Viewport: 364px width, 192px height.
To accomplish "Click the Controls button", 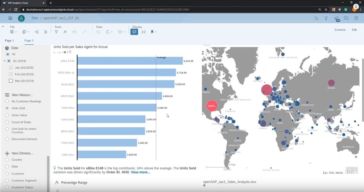I will tap(340, 30).
